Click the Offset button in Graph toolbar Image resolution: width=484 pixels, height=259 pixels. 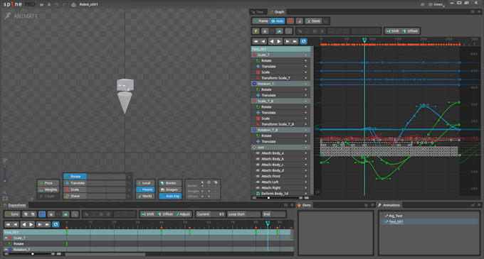tap(410, 31)
